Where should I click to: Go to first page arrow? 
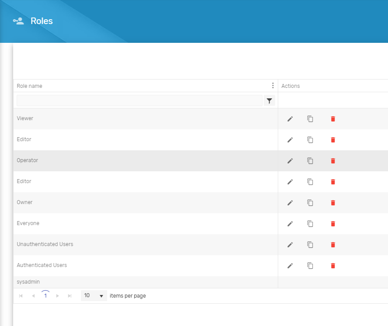coord(21,296)
